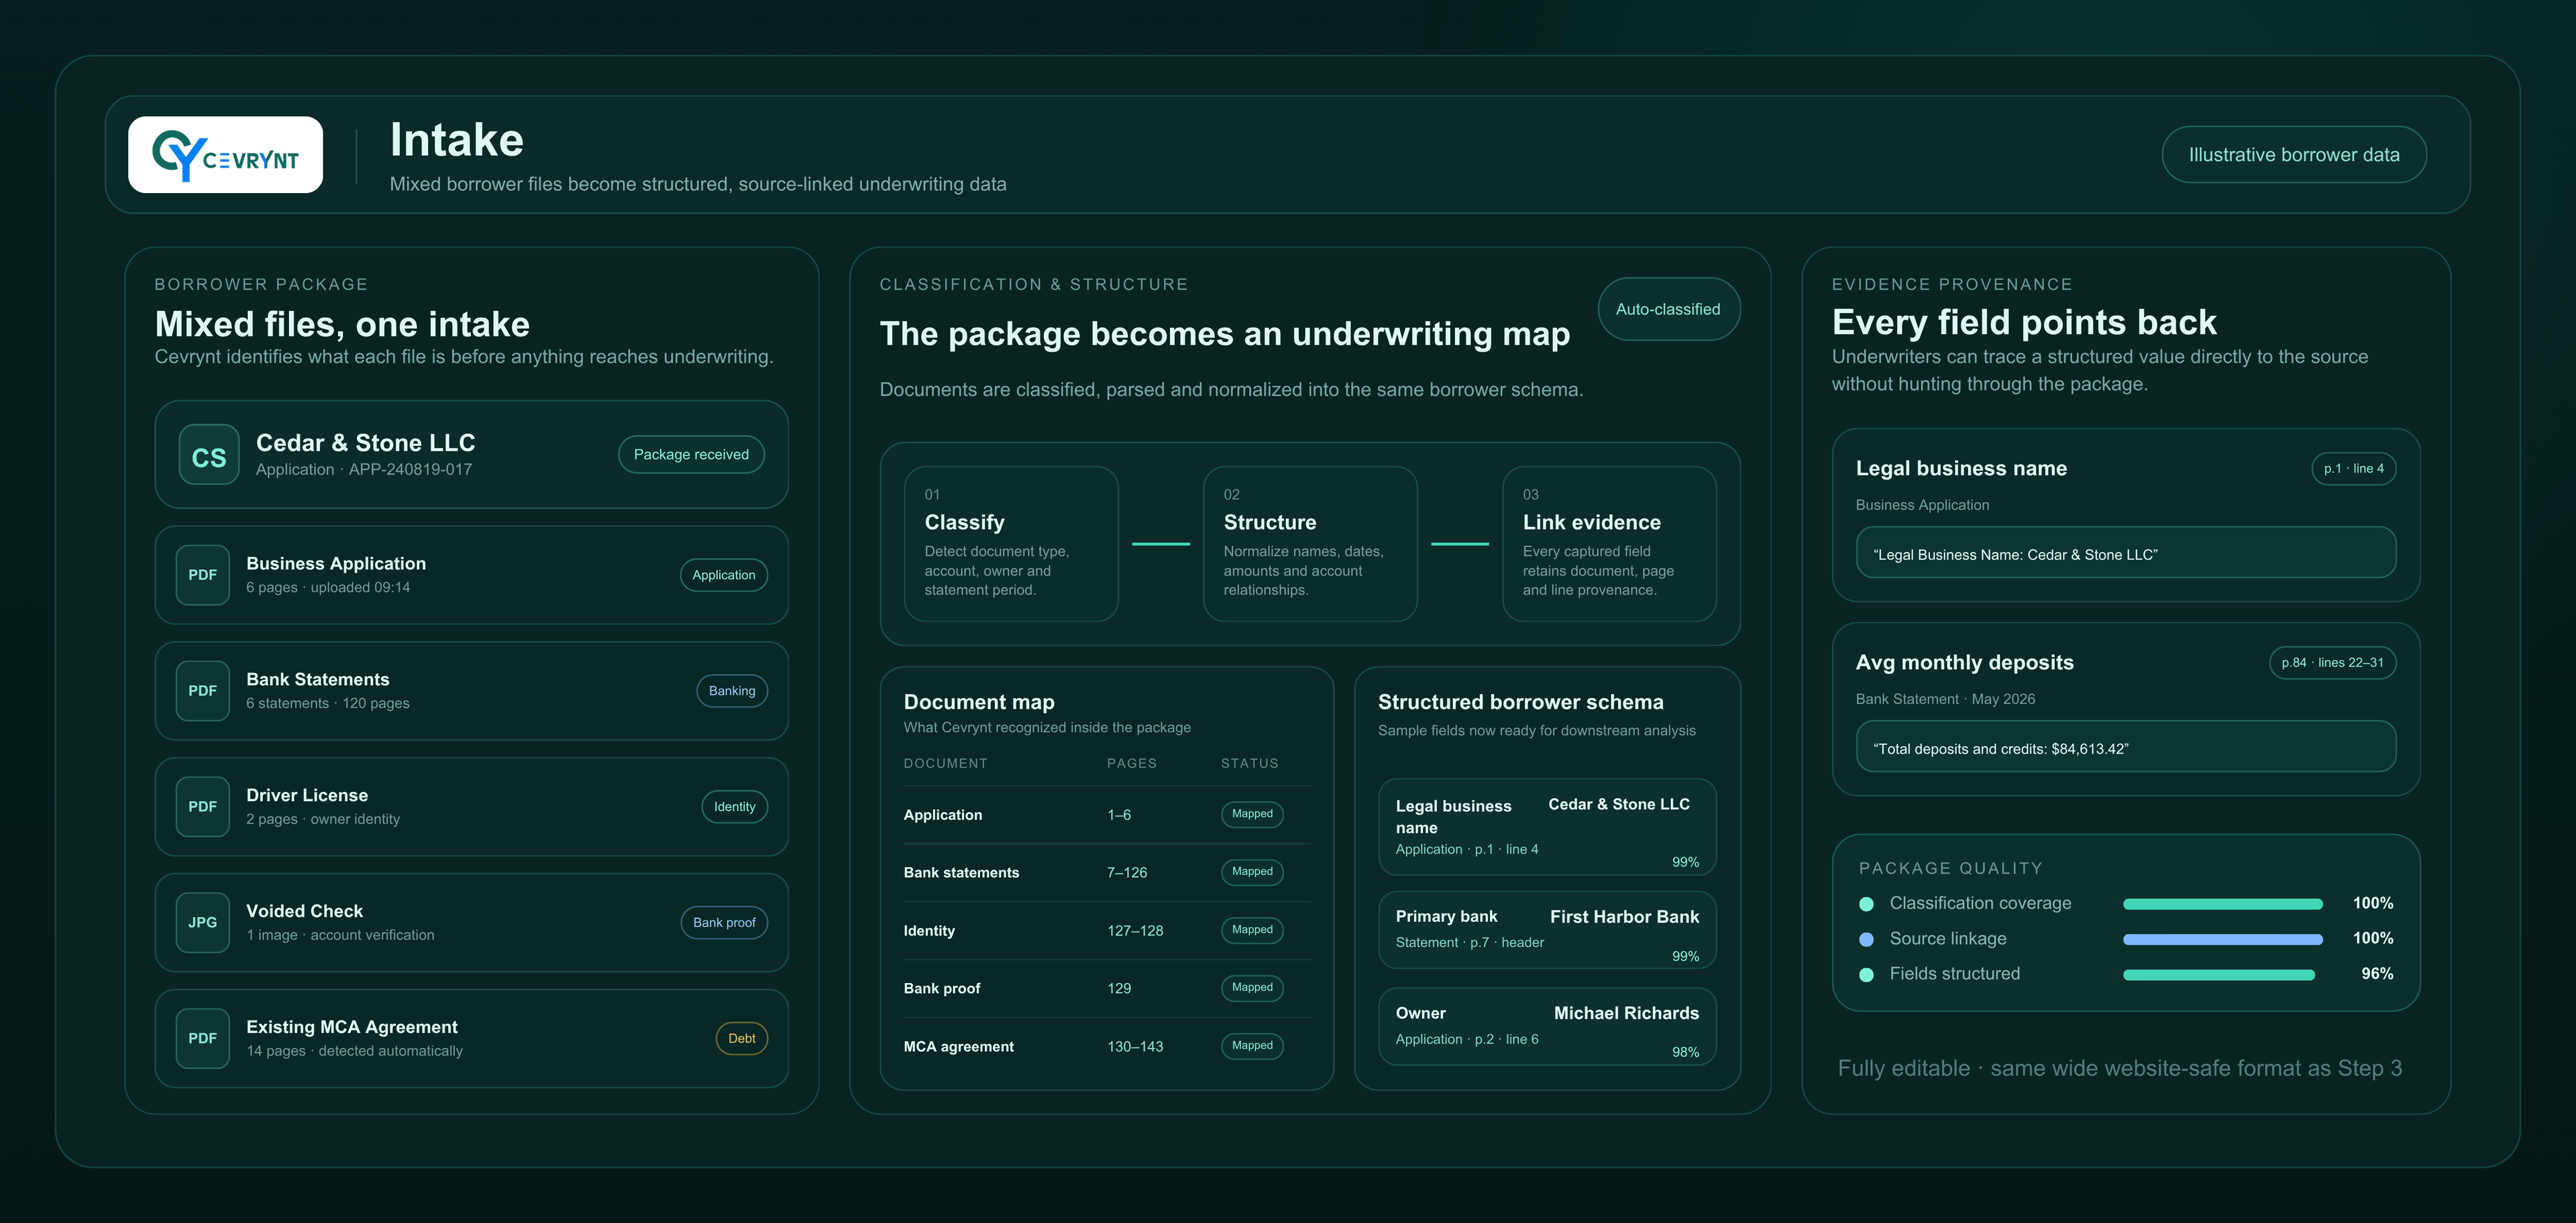Click the Fields structured dot

1866,974
